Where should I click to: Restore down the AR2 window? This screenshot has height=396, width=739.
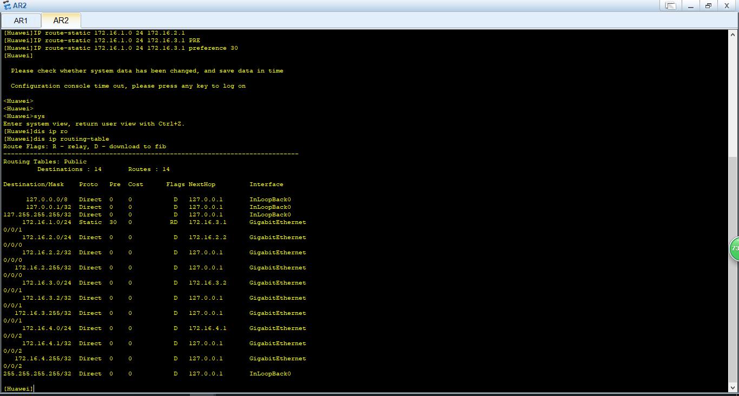pyautogui.click(x=708, y=5)
